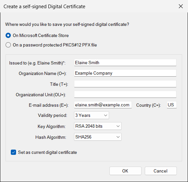188x182 pixels.
Task: Click the OK button
Action: pos(125,171)
